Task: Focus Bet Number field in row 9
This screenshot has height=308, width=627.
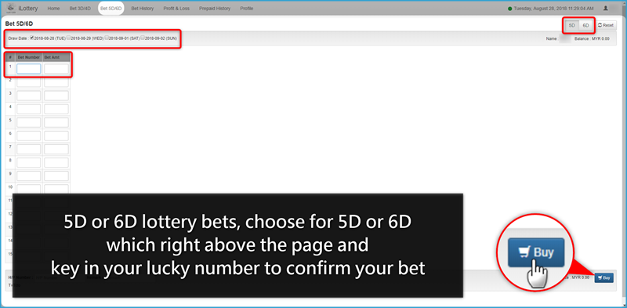Action: tap(29, 176)
